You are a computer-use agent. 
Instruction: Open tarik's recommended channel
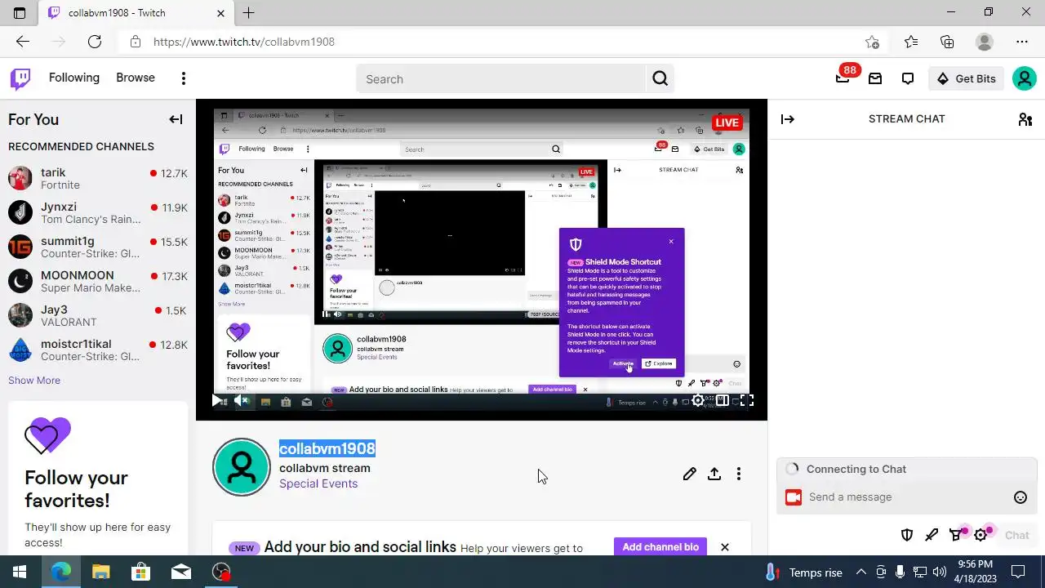tap(98, 178)
